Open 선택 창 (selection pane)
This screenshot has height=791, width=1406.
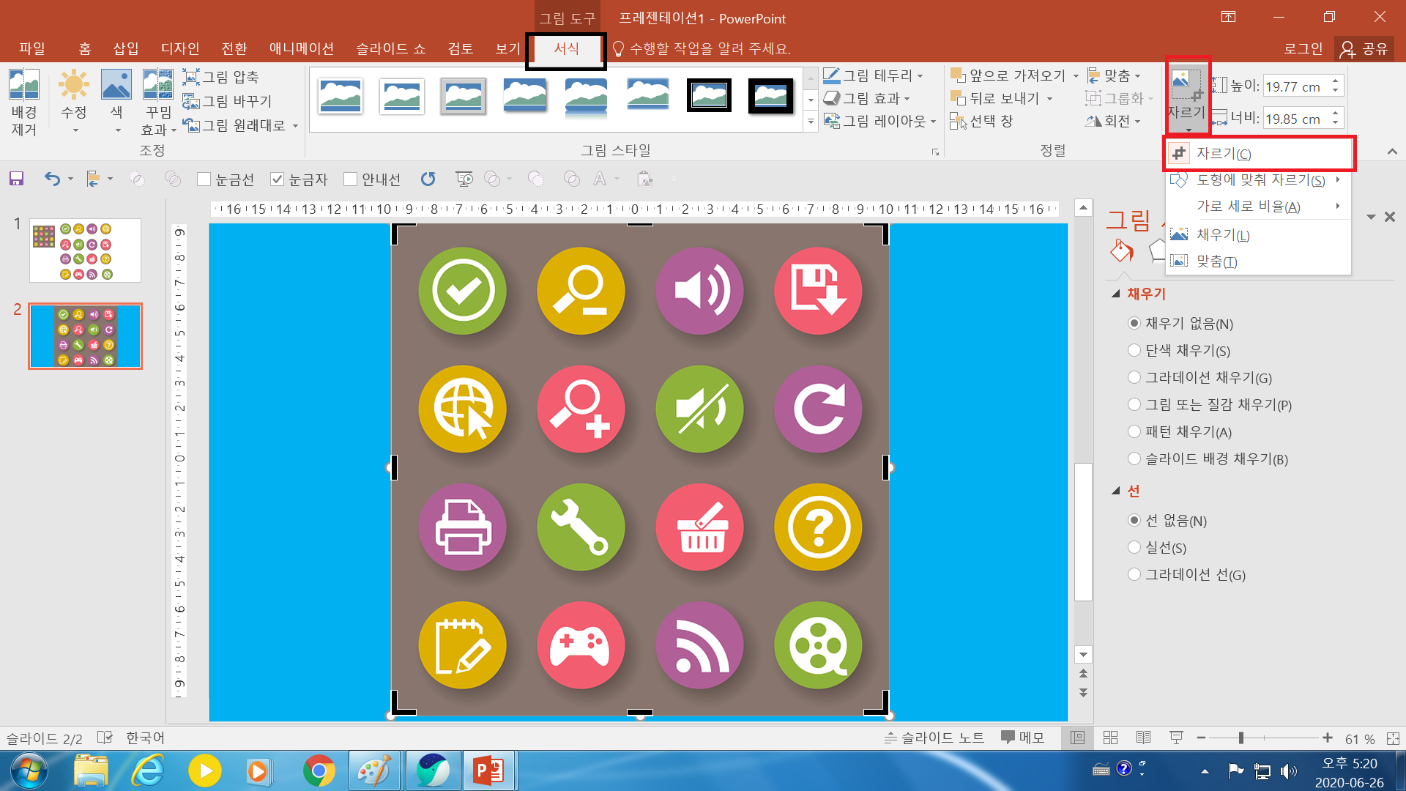982,122
